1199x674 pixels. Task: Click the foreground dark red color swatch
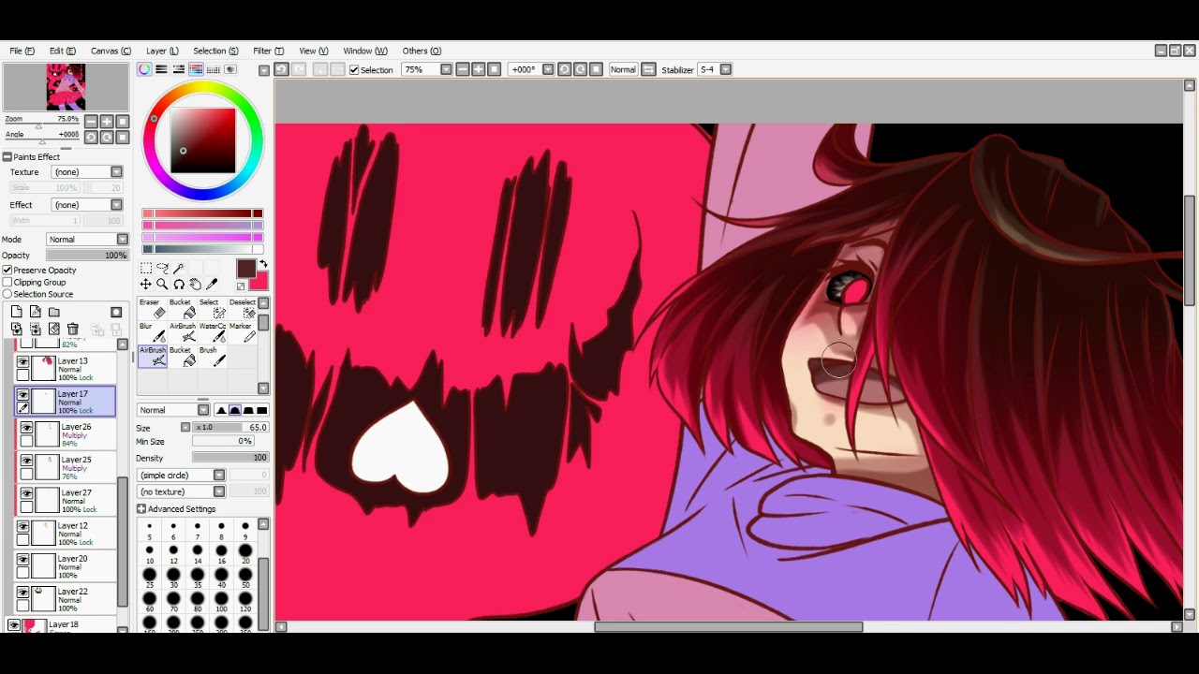[245, 270]
